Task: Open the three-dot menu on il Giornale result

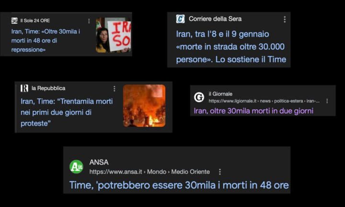Action: pyautogui.click(x=327, y=101)
